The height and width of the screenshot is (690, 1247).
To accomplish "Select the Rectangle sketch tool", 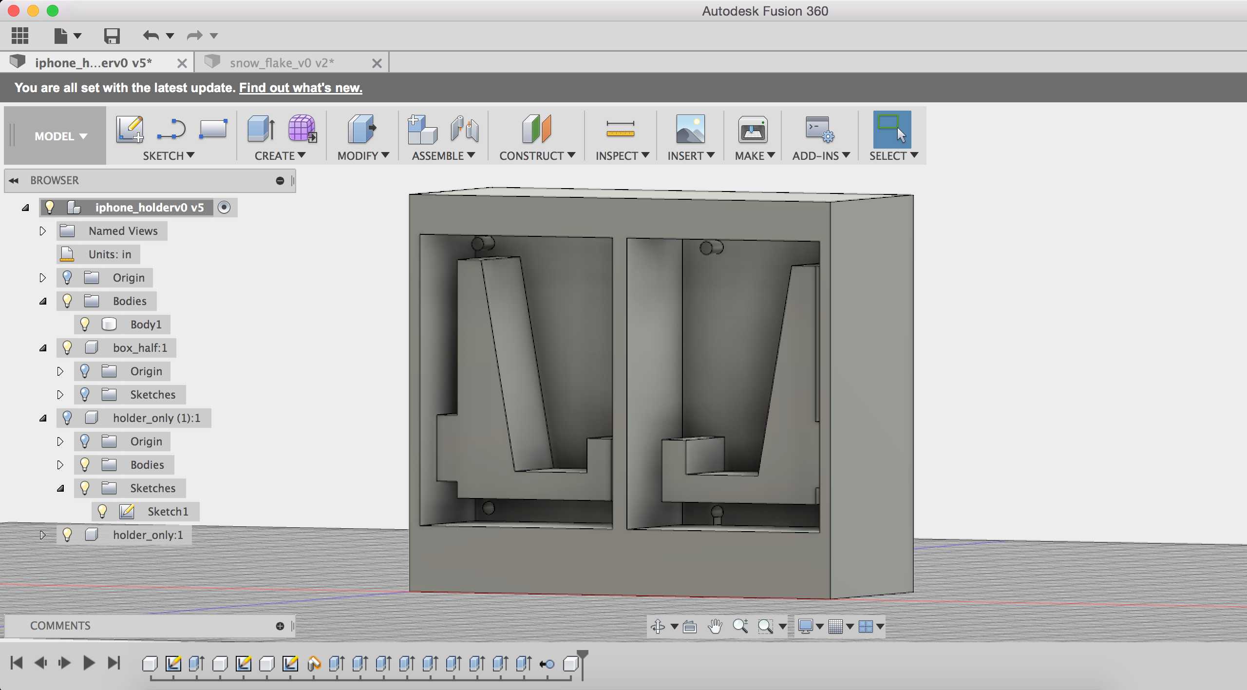I will point(213,129).
